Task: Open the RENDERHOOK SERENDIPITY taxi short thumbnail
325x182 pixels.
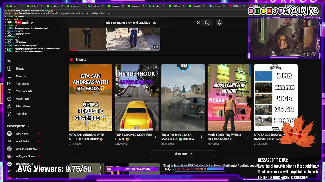Action: coord(137,98)
